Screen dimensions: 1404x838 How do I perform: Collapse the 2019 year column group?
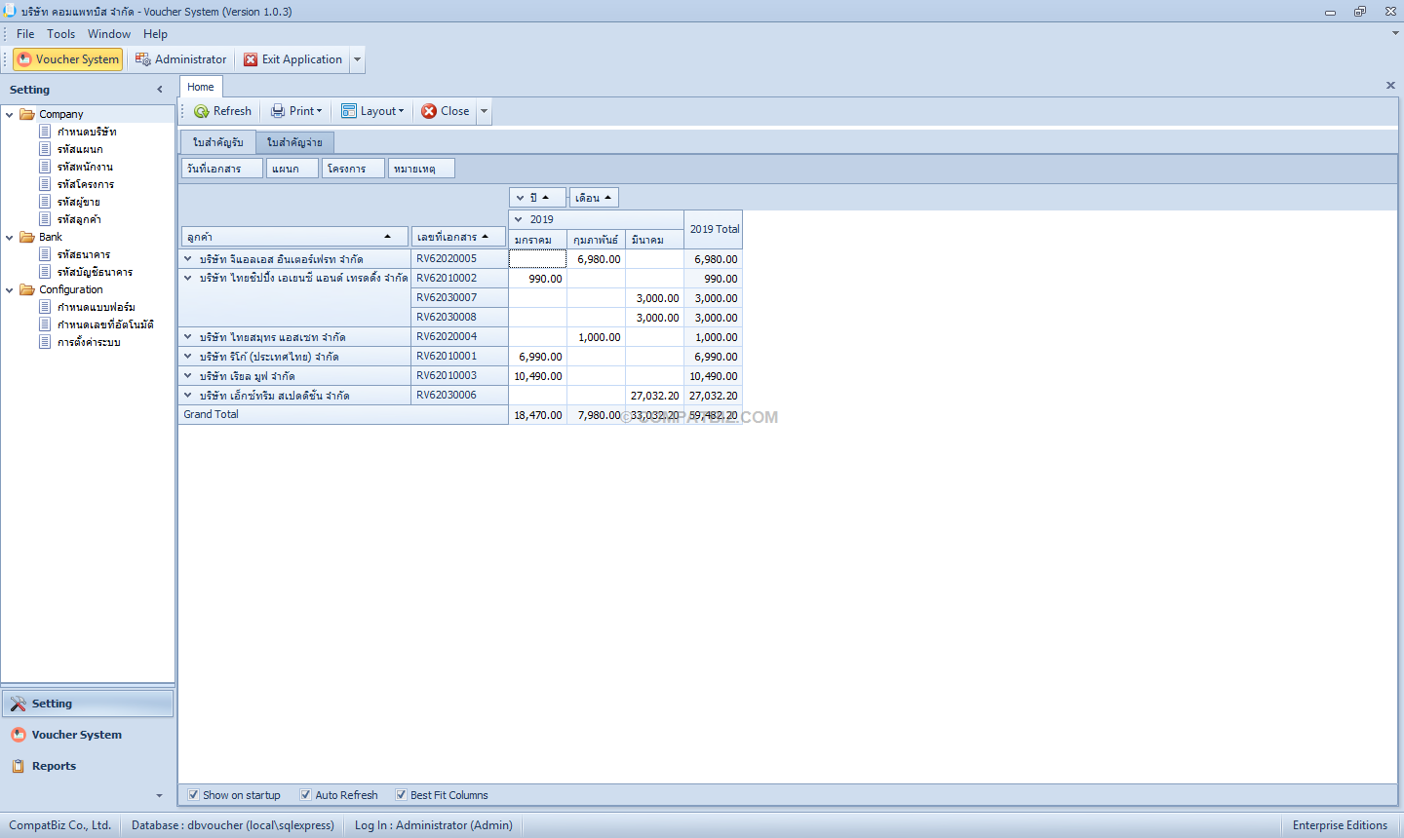tap(519, 219)
